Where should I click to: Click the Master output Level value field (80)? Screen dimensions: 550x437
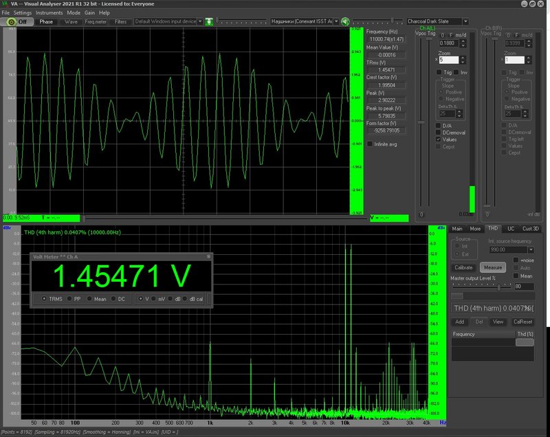(x=524, y=287)
